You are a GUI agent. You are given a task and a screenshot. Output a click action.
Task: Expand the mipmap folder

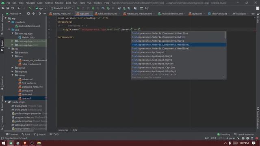tap(13, 71)
